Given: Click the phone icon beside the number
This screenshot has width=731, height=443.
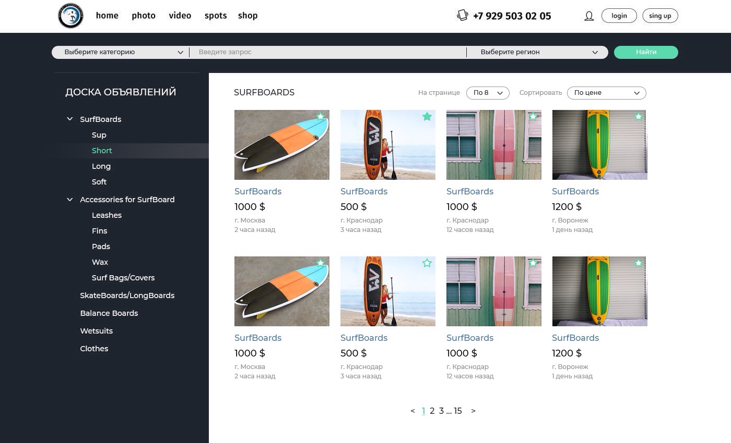Looking at the screenshot, I should [x=462, y=15].
